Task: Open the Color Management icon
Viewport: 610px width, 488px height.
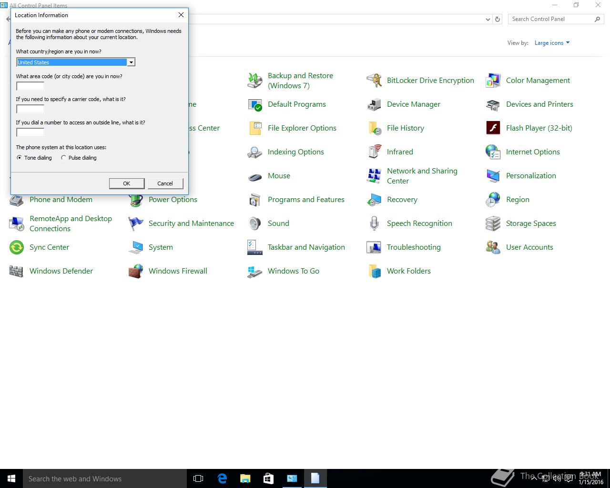Action: tap(493, 81)
